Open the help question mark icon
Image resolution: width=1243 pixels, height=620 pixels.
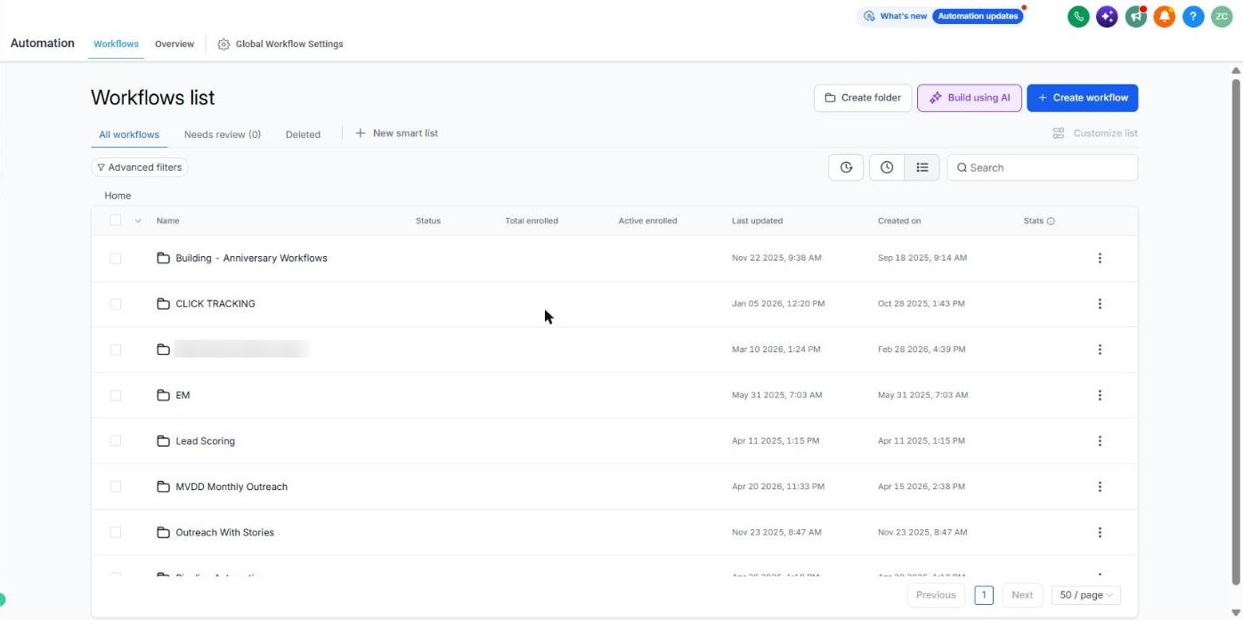(x=1193, y=16)
